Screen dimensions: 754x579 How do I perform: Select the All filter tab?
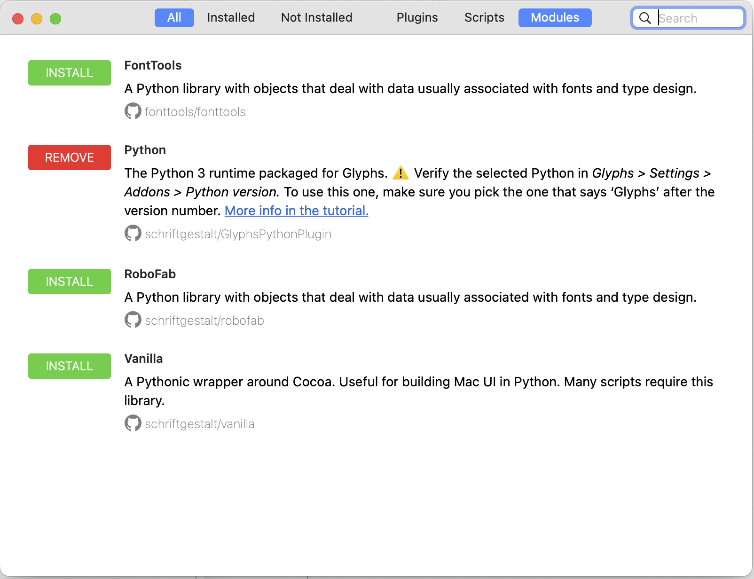point(174,18)
